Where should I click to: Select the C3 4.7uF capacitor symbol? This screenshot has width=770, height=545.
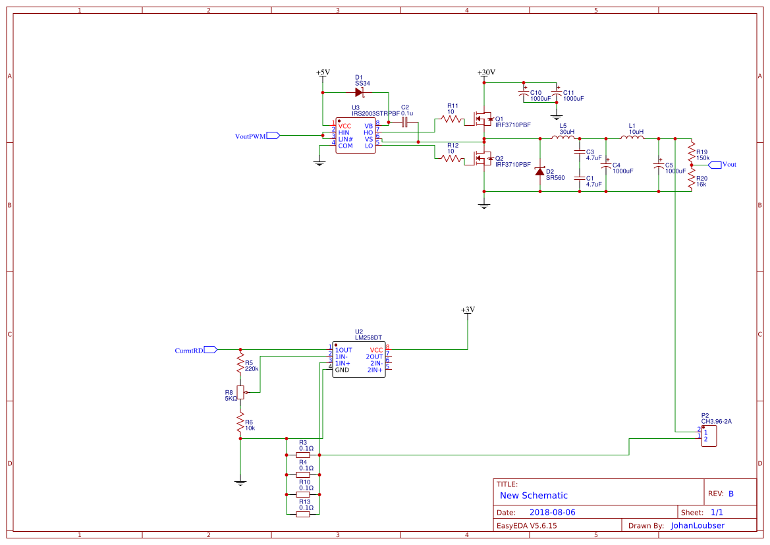pyautogui.click(x=580, y=152)
